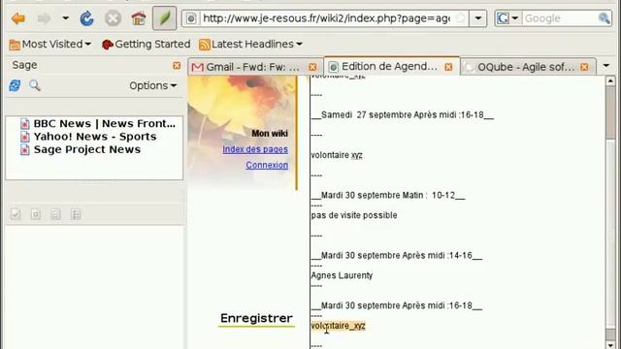Open the back/forward history dropdown arrow

pos(65,18)
